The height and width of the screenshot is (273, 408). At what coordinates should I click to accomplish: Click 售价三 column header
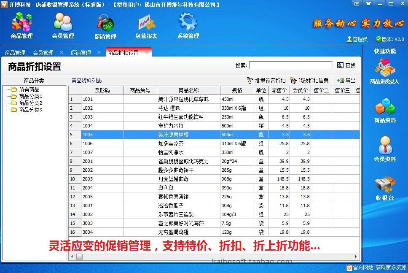[x=342, y=90]
